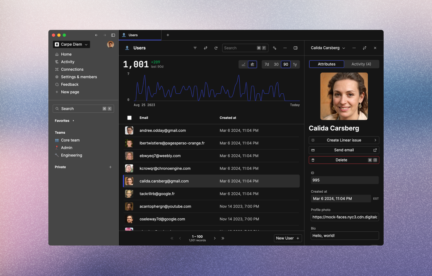Select the kcrowqr@chronoengine.com row
432x276 pixels.
tap(211, 168)
